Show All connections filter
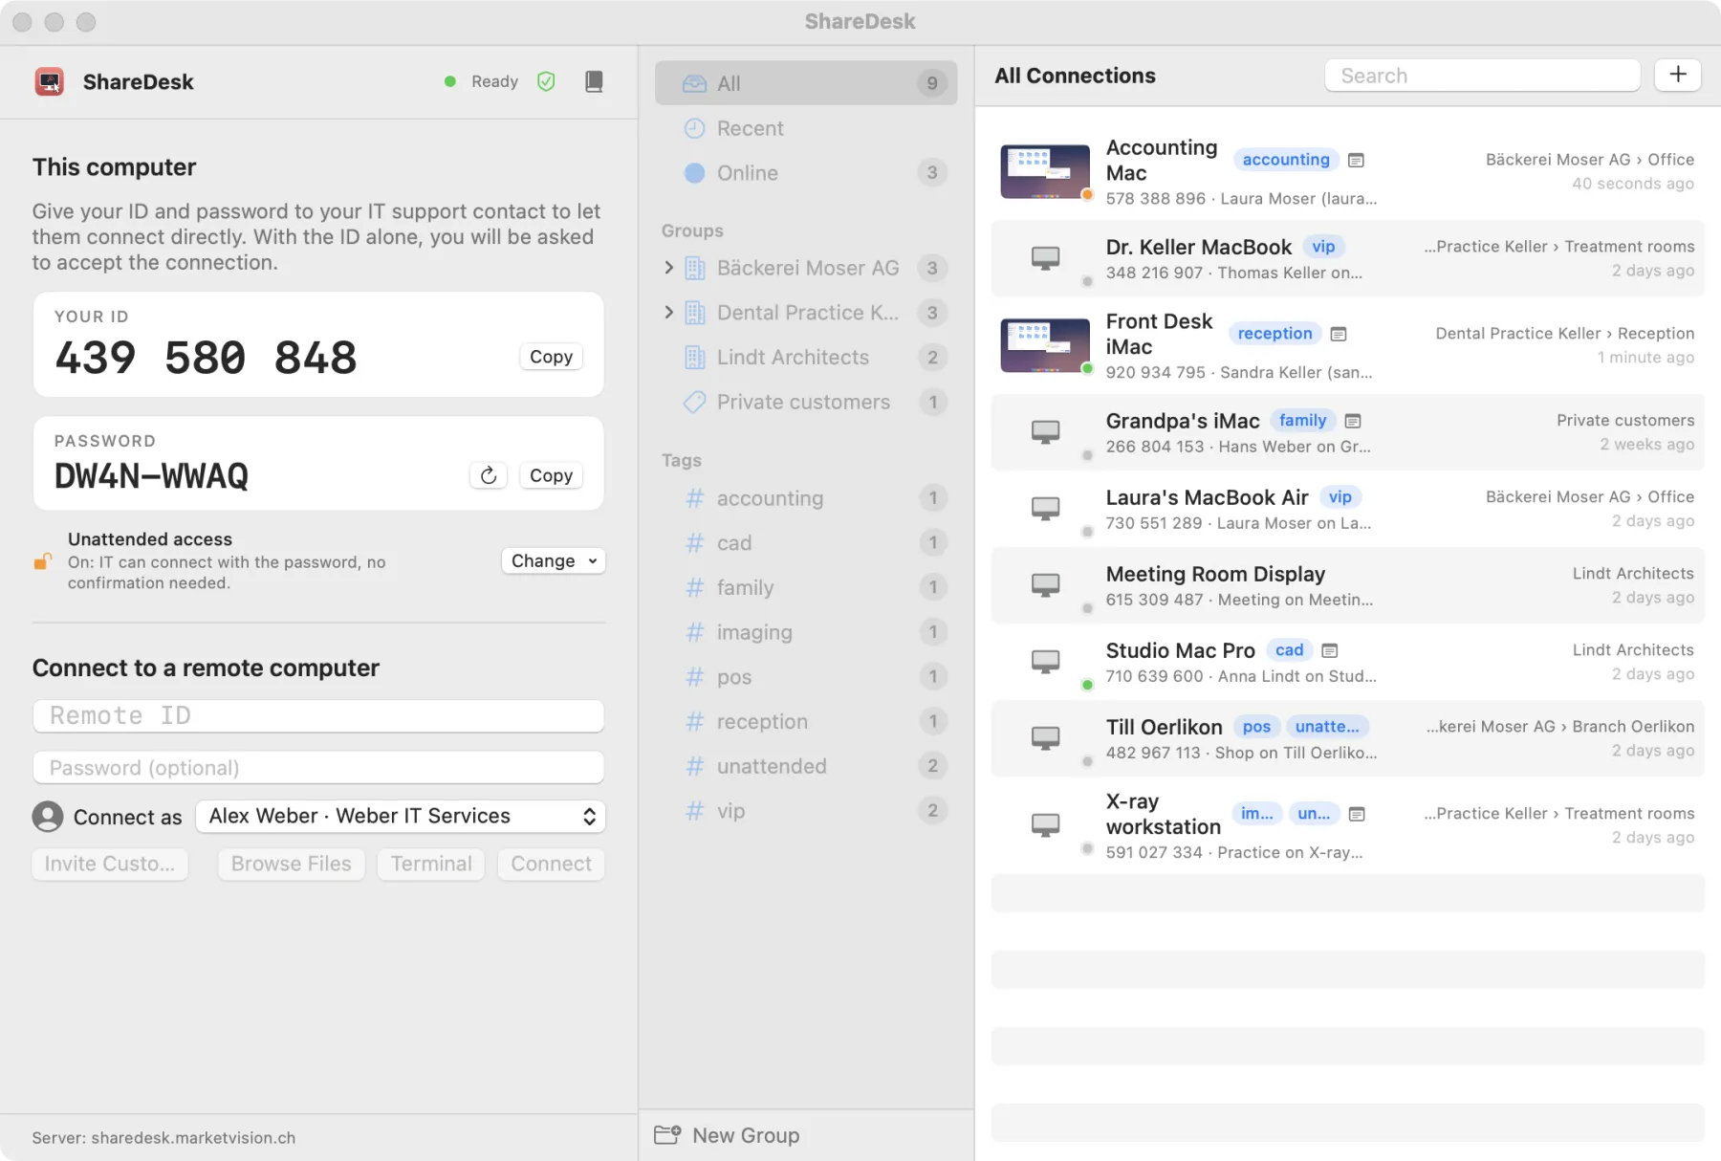This screenshot has width=1721, height=1161. pyautogui.click(x=806, y=83)
